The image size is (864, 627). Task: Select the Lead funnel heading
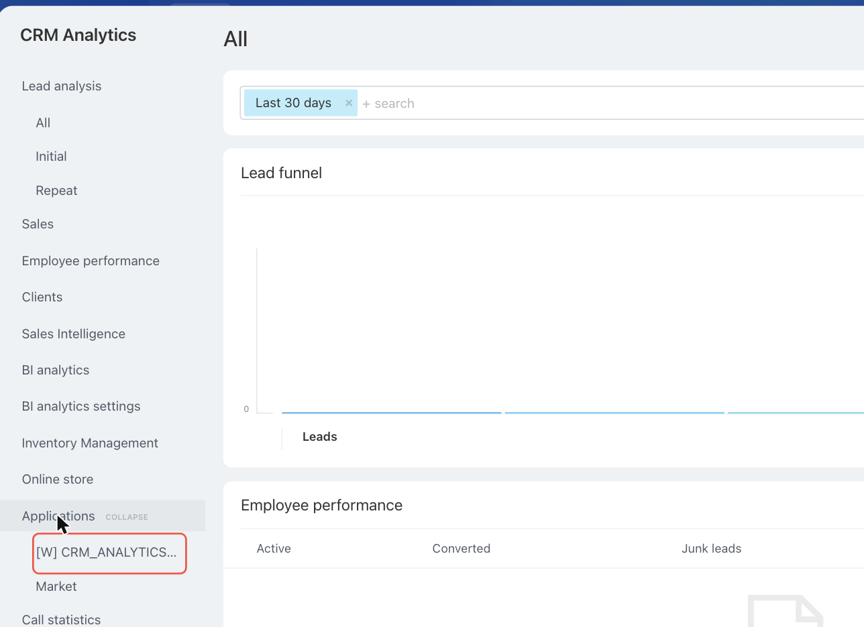click(281, 173)
